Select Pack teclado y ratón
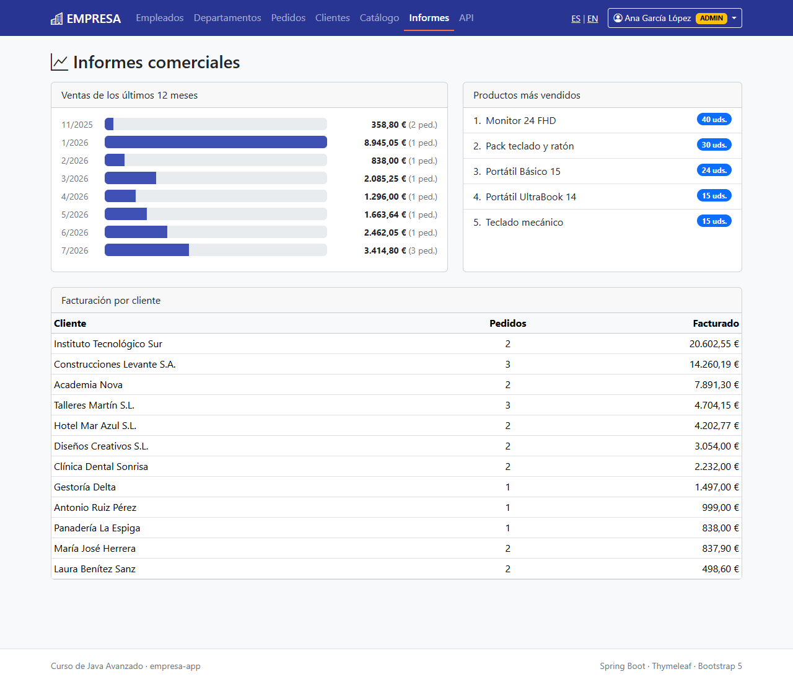Viewport: 793px width, 682px height. coord(602,146)
